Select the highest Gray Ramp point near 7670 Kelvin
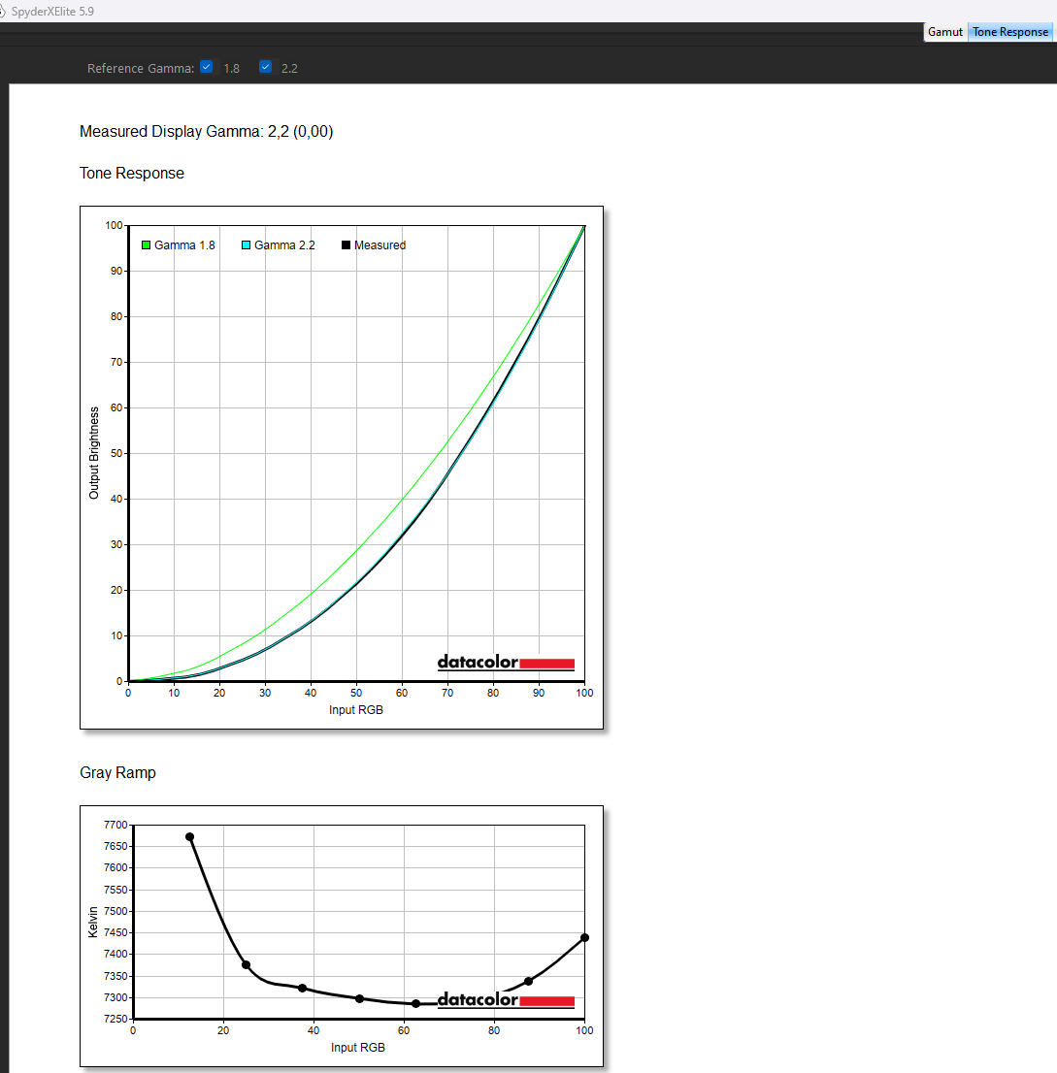1057x1073 pixels. [x=189, y=836]
